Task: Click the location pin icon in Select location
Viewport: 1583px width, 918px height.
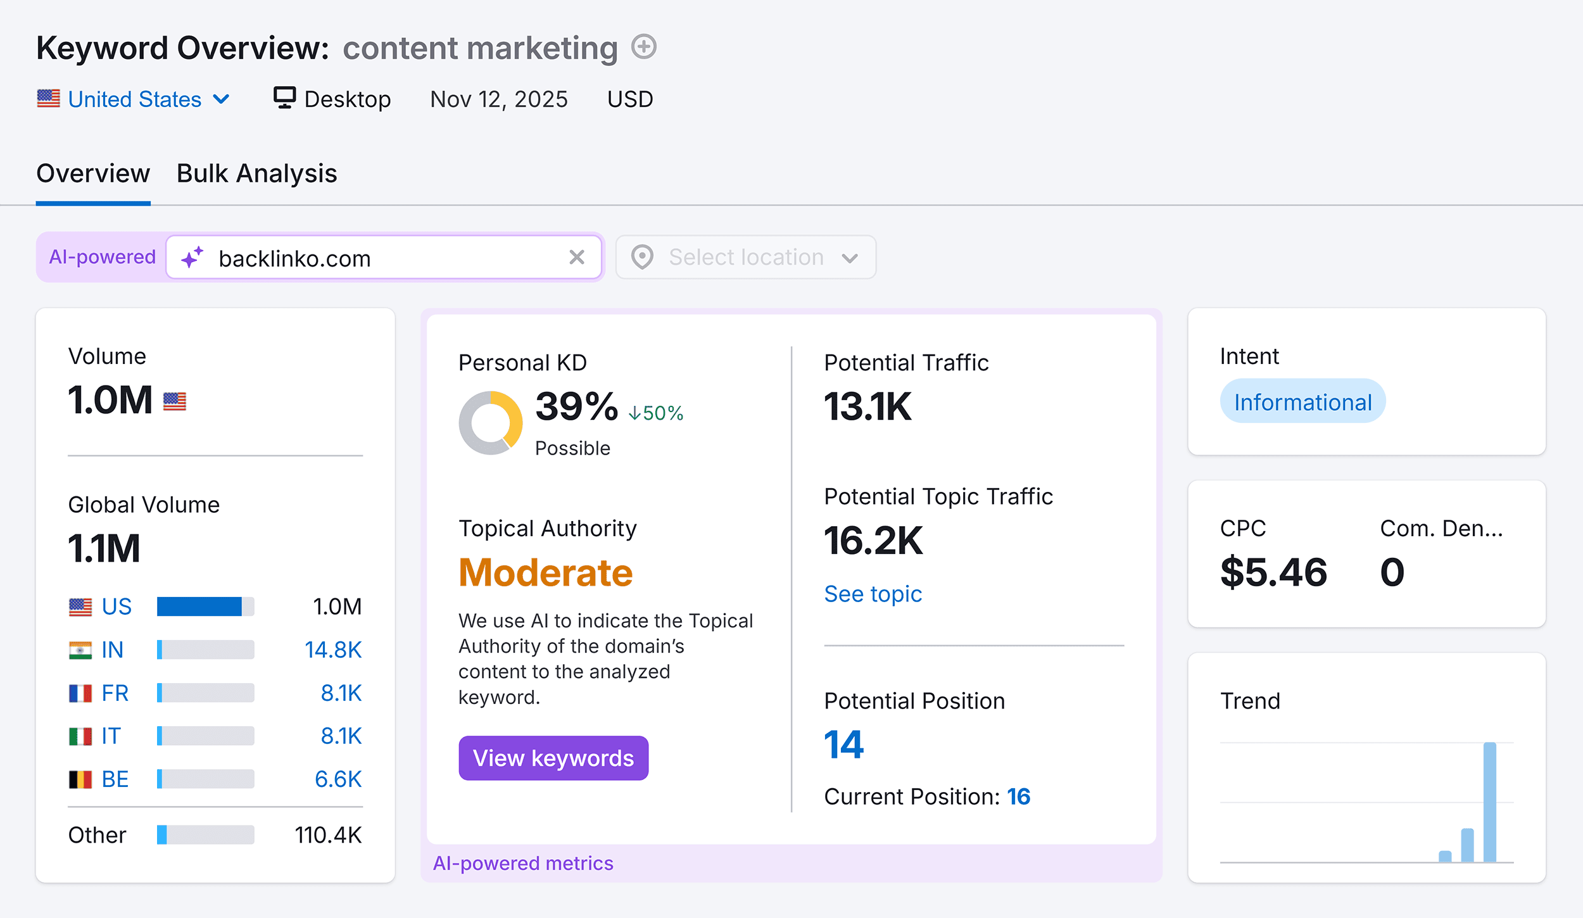Action: click(641, 257)
